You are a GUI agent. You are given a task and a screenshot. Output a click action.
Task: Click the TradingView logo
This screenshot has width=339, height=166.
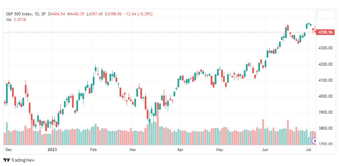19,160
